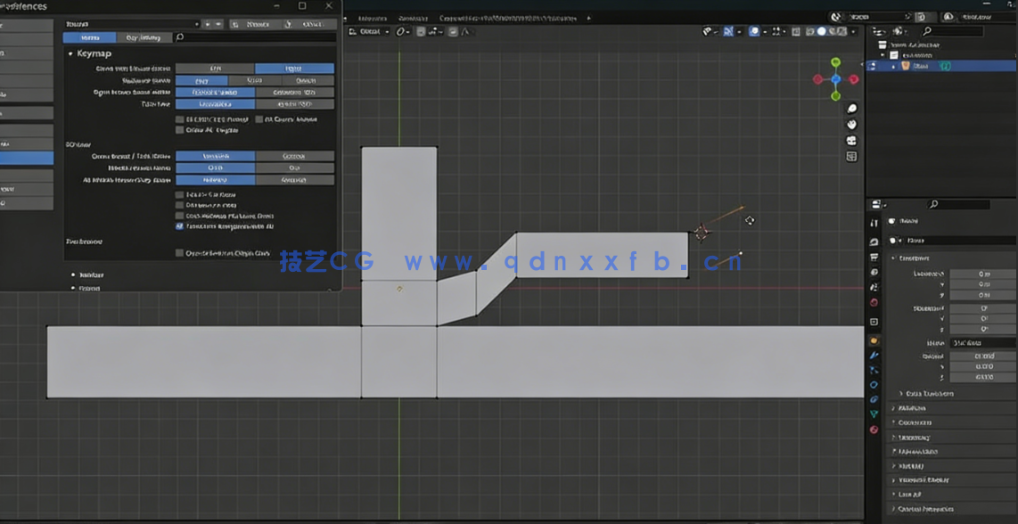Select the Rendered viewport shading sphere icon
This screenshot has width=1018, height=524.
842,32
